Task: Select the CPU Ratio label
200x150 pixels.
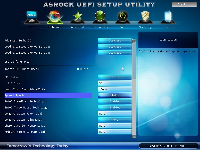Action: [x=11, y=77]
